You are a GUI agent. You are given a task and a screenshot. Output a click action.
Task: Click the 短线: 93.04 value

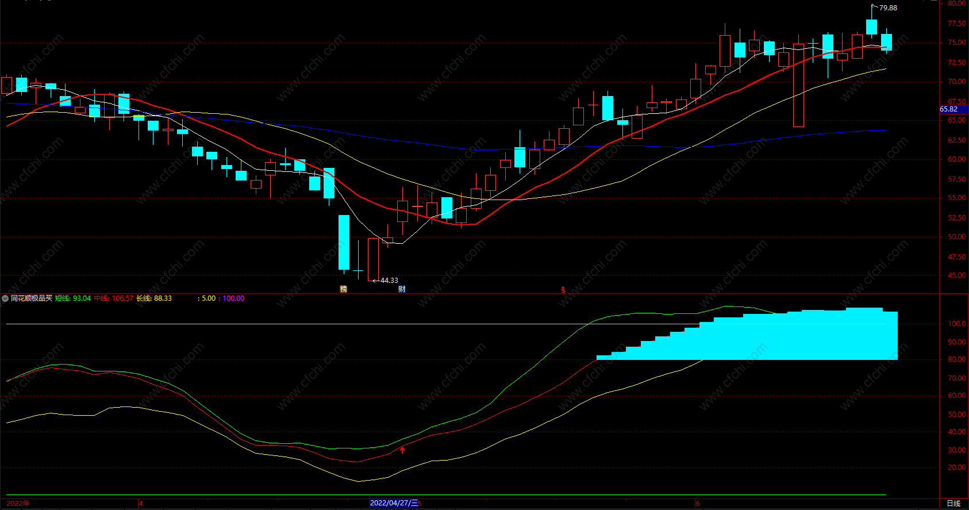click(x=73, y=298)
